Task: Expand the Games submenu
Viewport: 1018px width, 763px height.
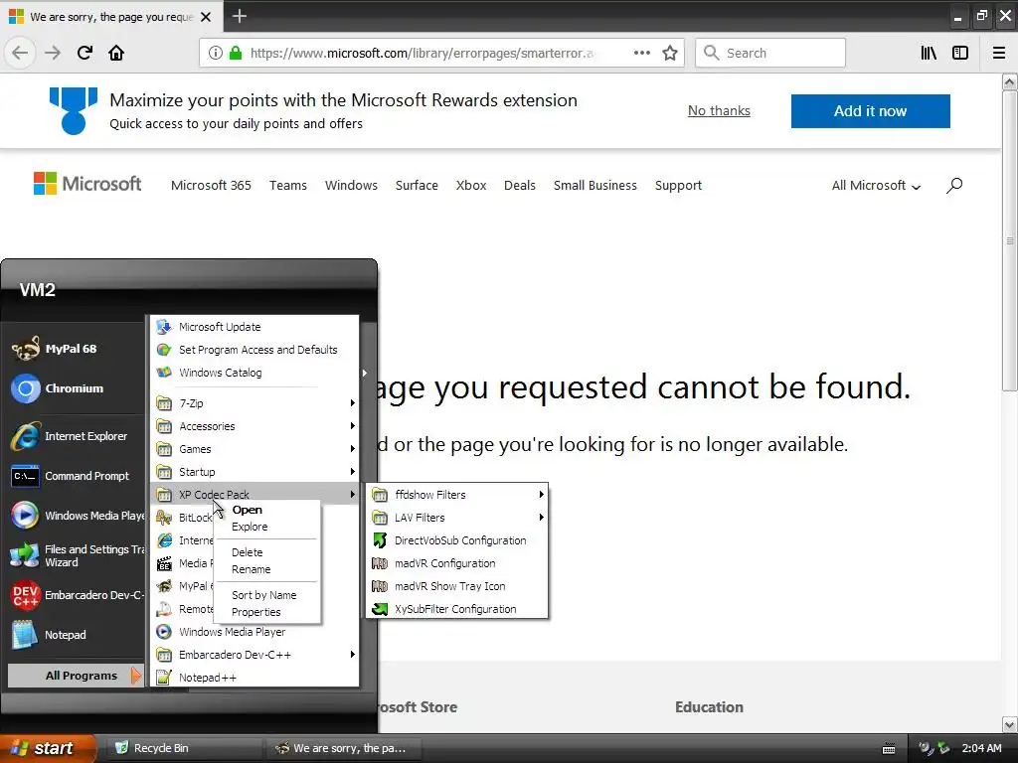Action: click(254, 449)
